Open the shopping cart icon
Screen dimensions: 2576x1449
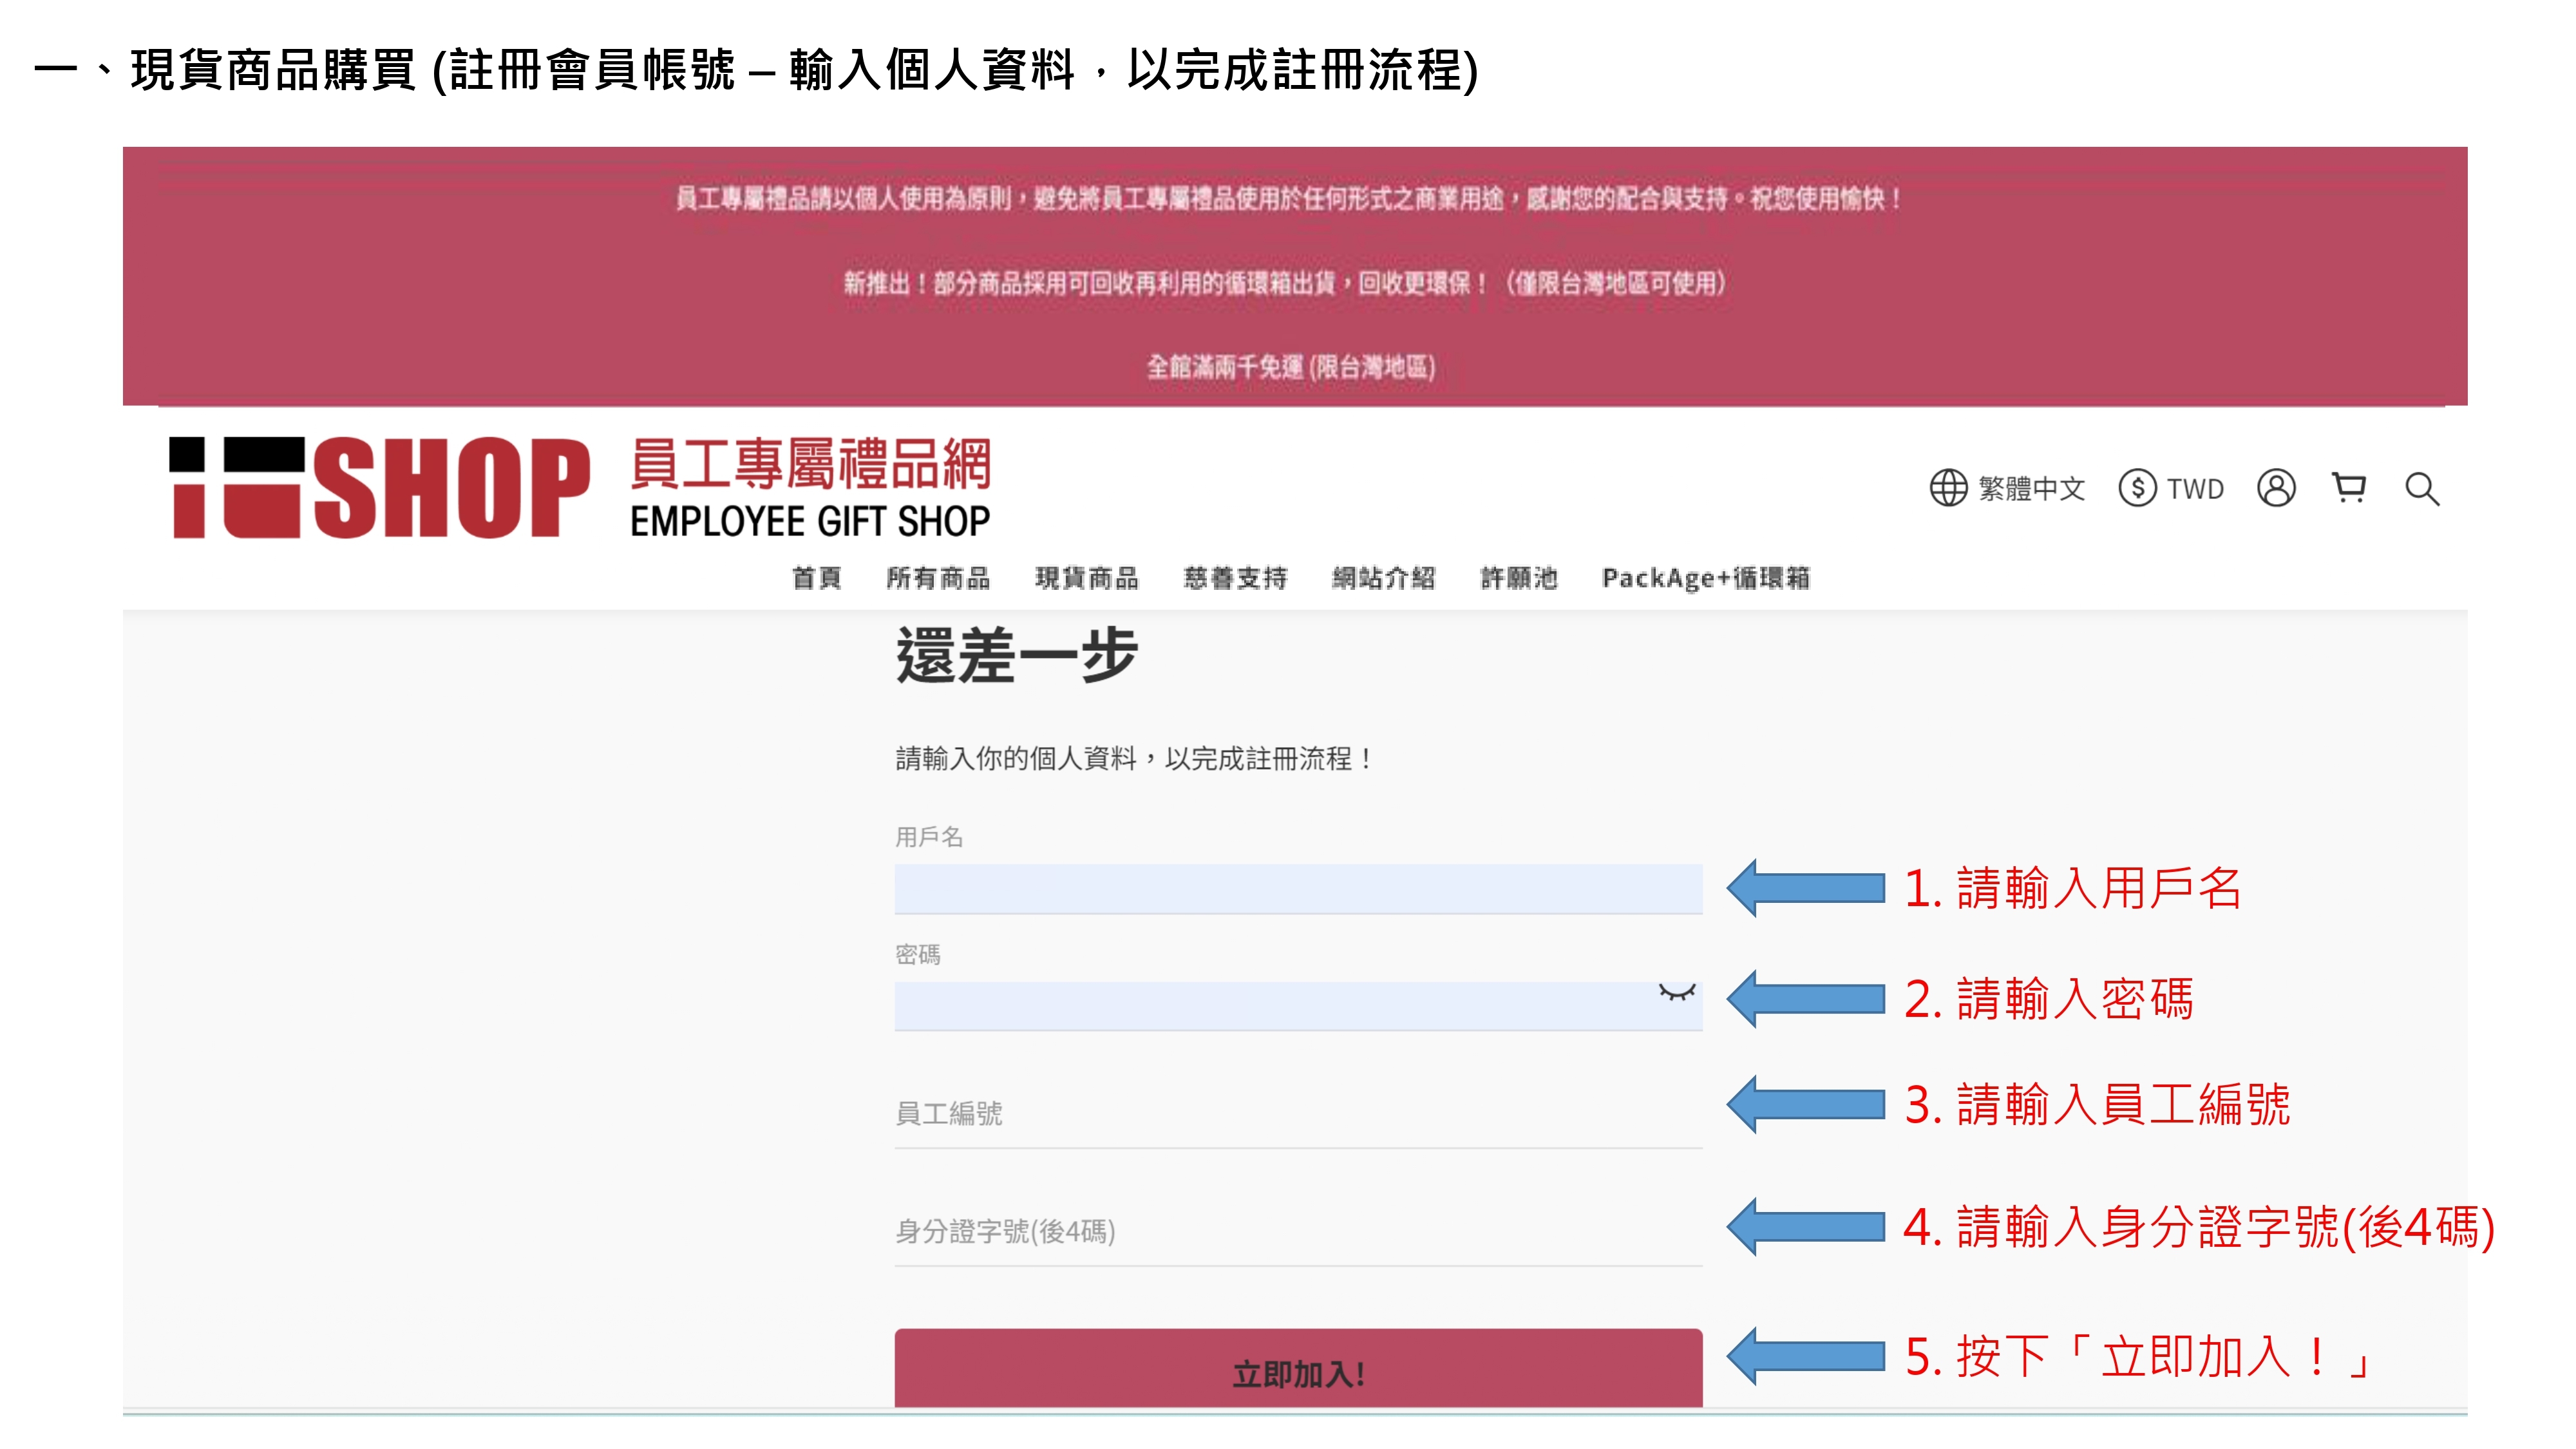2349,487
